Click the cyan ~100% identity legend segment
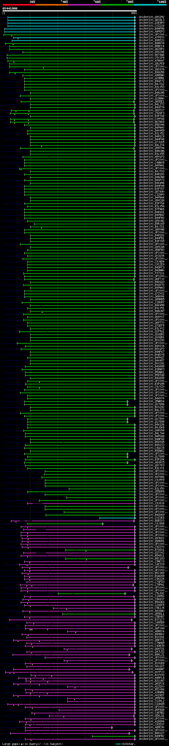 [150, 5]
